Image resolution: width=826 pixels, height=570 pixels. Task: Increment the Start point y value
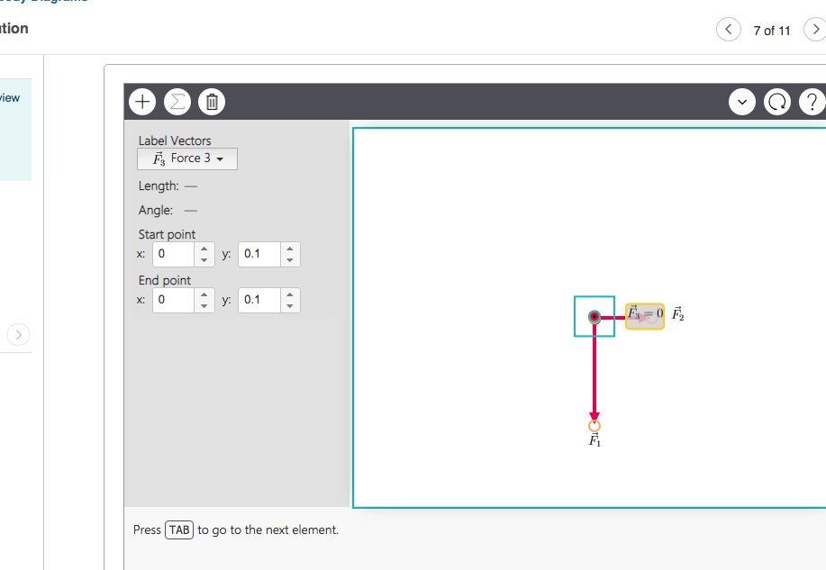point(289,249)
